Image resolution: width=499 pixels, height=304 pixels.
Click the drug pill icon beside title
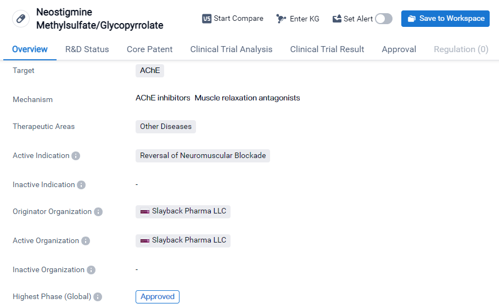21,19
